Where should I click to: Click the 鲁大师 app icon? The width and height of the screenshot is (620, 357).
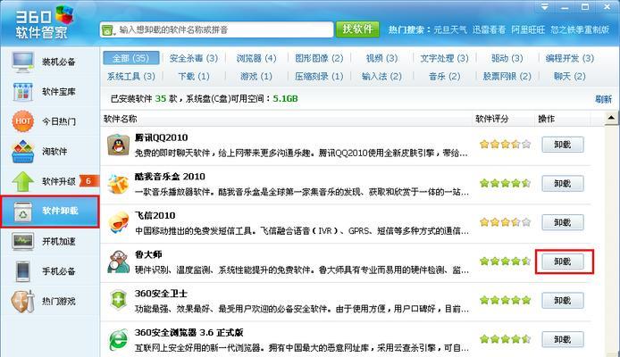point(118,262)
